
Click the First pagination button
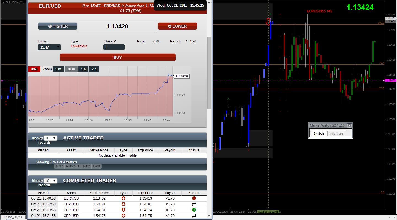[x=59, y=166]
